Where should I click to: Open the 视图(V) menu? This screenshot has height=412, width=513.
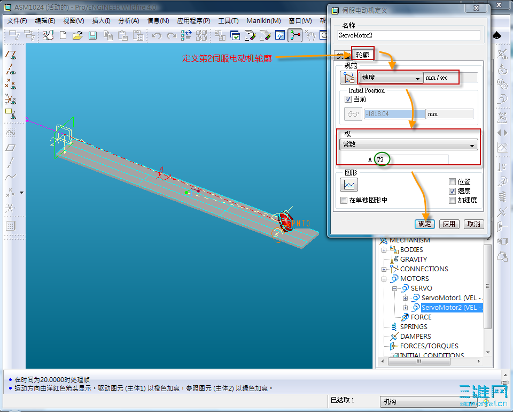click(74, 21)
